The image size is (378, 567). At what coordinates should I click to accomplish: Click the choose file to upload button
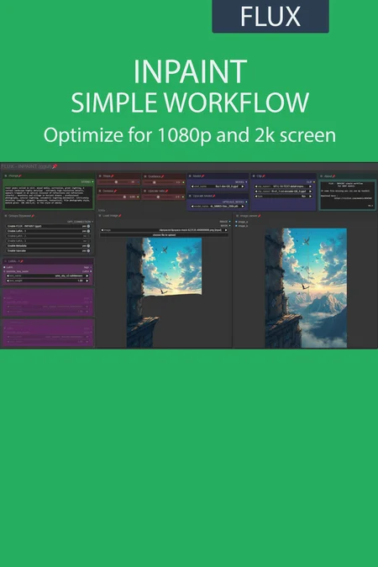164,235
